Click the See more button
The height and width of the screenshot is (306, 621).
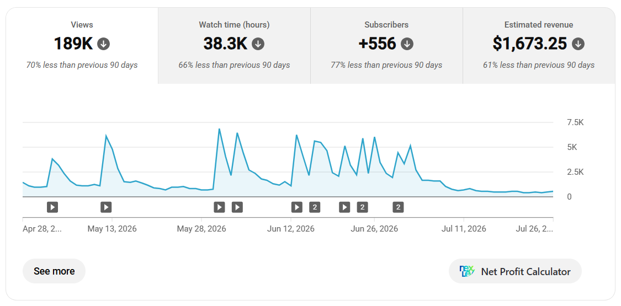pyautogui.click(x=54, y=271)
